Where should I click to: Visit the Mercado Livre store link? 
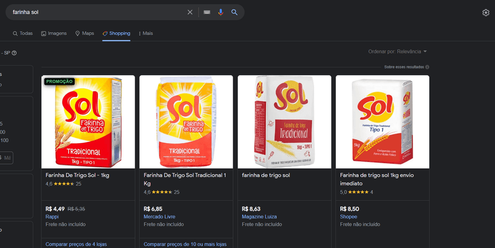point(160,216)
